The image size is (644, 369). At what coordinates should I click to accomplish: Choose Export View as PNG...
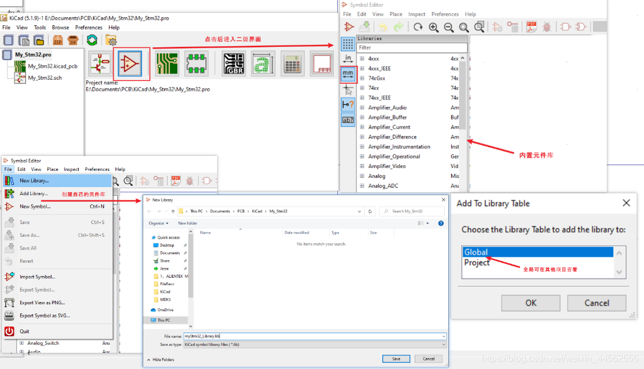tap(57, 303)
